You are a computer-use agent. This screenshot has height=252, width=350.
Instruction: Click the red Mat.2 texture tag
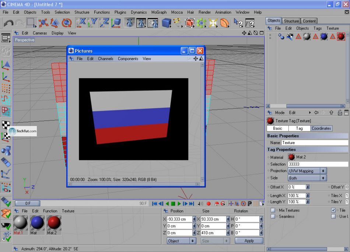click(x=341, y=36)
